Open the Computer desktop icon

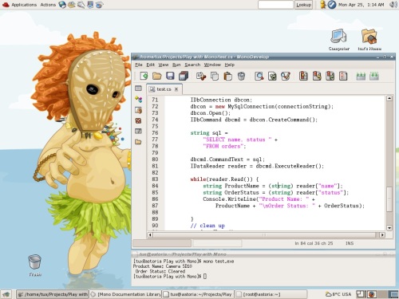[338, 40]
